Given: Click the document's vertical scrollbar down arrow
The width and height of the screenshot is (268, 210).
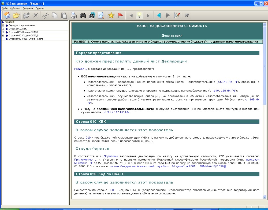Looking at the screenshot, I should point(265,197).
